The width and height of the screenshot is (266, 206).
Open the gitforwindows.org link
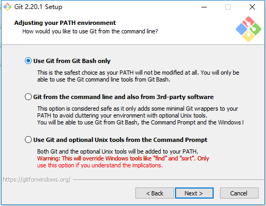tap(36, 180)
